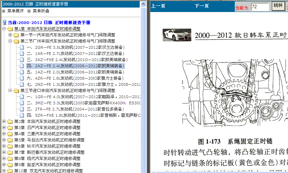288x173 pixels.
Task: Select 第4章 三菱汽车发动机正时维修调整
Action: pyautogui.click(x=47, y=134)
